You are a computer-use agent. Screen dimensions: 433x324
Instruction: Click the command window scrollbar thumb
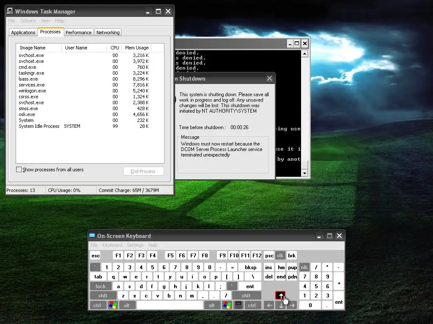point(304,165)
